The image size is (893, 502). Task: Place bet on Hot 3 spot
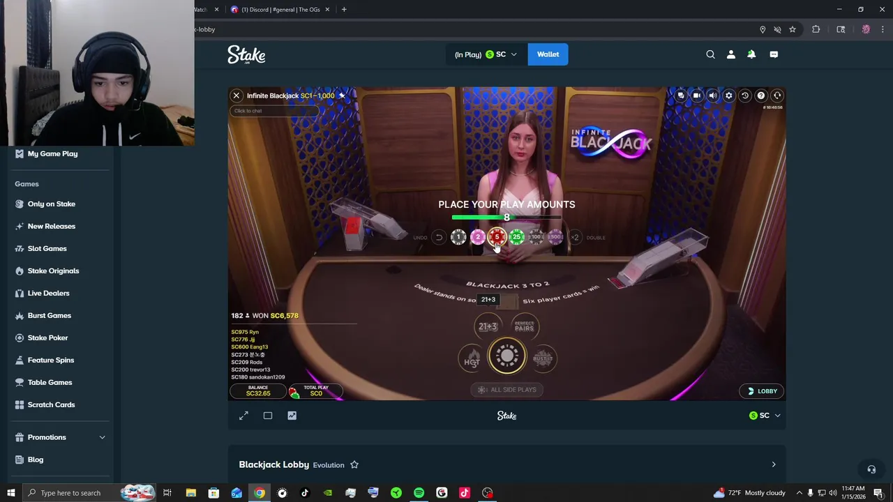coord(472,360)
